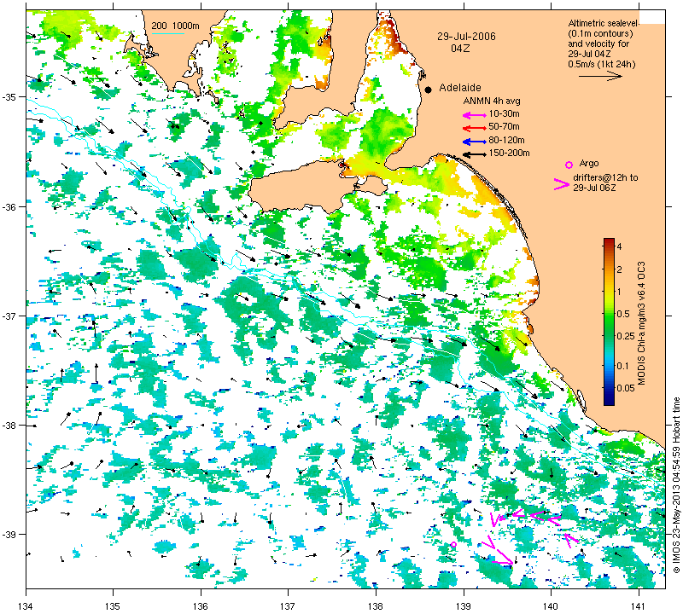
Task: Click the 10-30m depth label
Action: click(x=504, y=114)
